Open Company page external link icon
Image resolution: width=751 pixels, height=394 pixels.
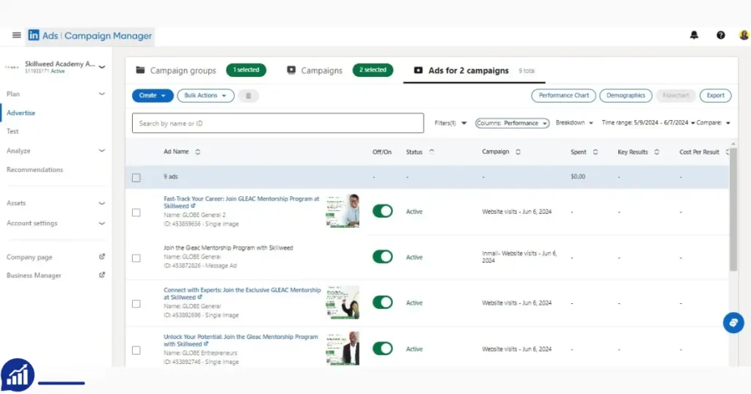point(101,256)
